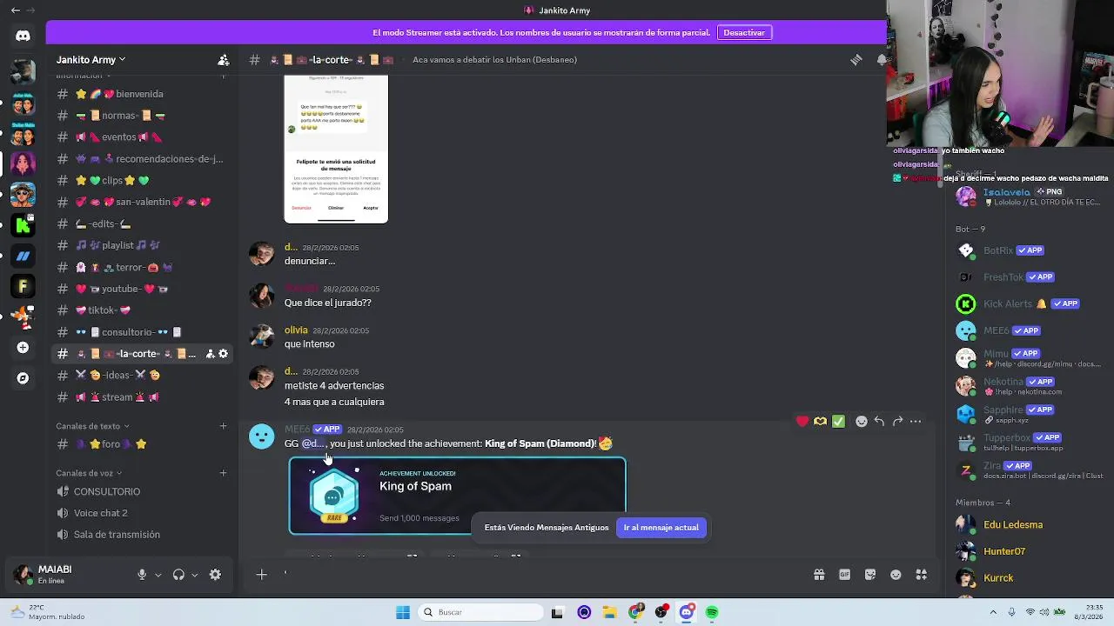The width and height of the screenshot is (1114, 626).
Task: Open more options on MEE6 message
Action: [x=916, y=422]
